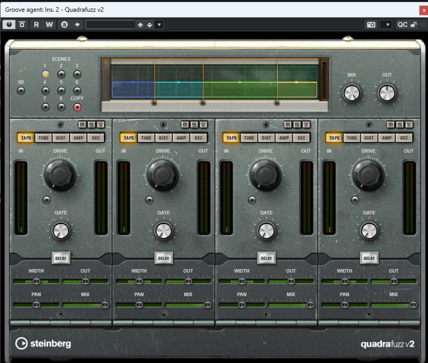
Task: Click band 3 DRIVE knob
Action: (x=265, y=175)
